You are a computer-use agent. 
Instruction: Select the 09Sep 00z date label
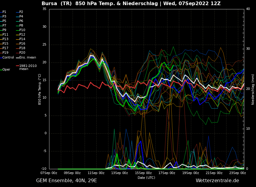[x=73, y=173]
